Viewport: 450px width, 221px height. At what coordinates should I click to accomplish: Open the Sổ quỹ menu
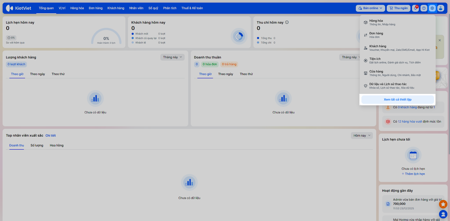153,8
